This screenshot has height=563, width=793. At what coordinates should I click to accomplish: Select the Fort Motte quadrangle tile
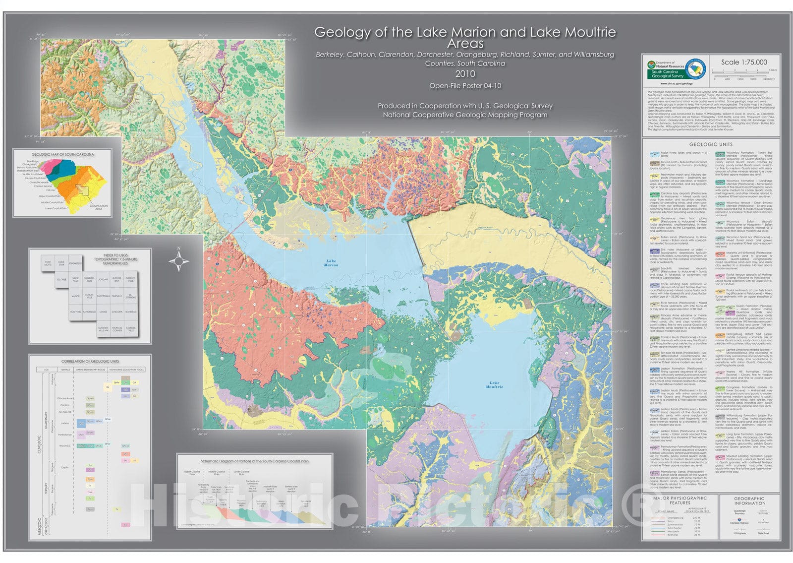pyautogui.click(x=48, y=263)
